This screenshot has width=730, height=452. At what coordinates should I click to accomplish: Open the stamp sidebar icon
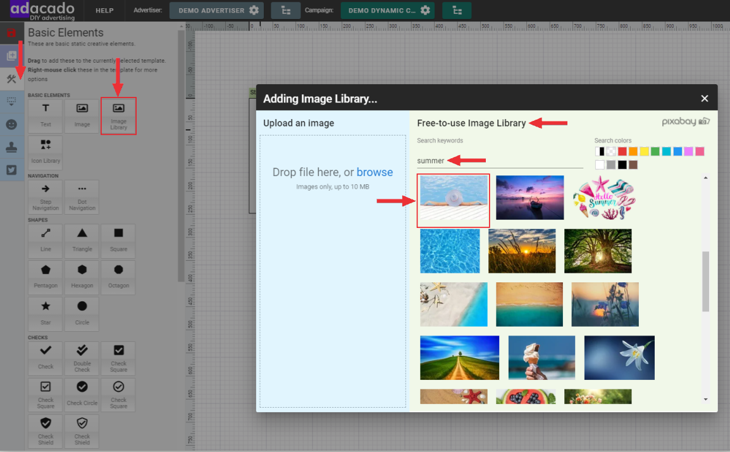coord(11,148)
